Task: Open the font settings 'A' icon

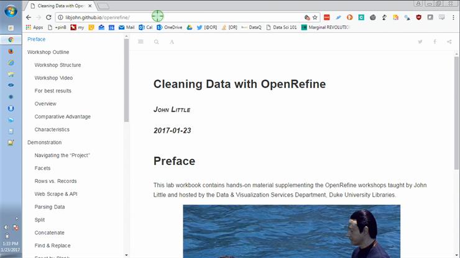Action: coord(172,42)
